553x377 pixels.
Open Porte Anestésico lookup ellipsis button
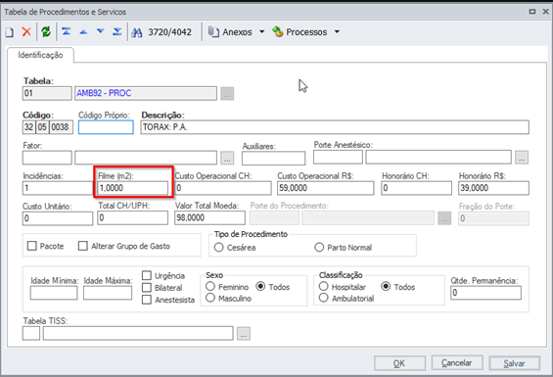tap(522, 157)
